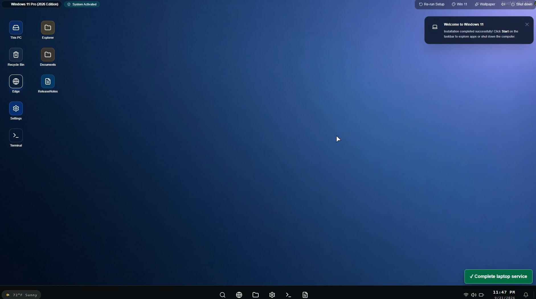
Task: Click Complete laptop service button
Action: click(x=498, y=277)
